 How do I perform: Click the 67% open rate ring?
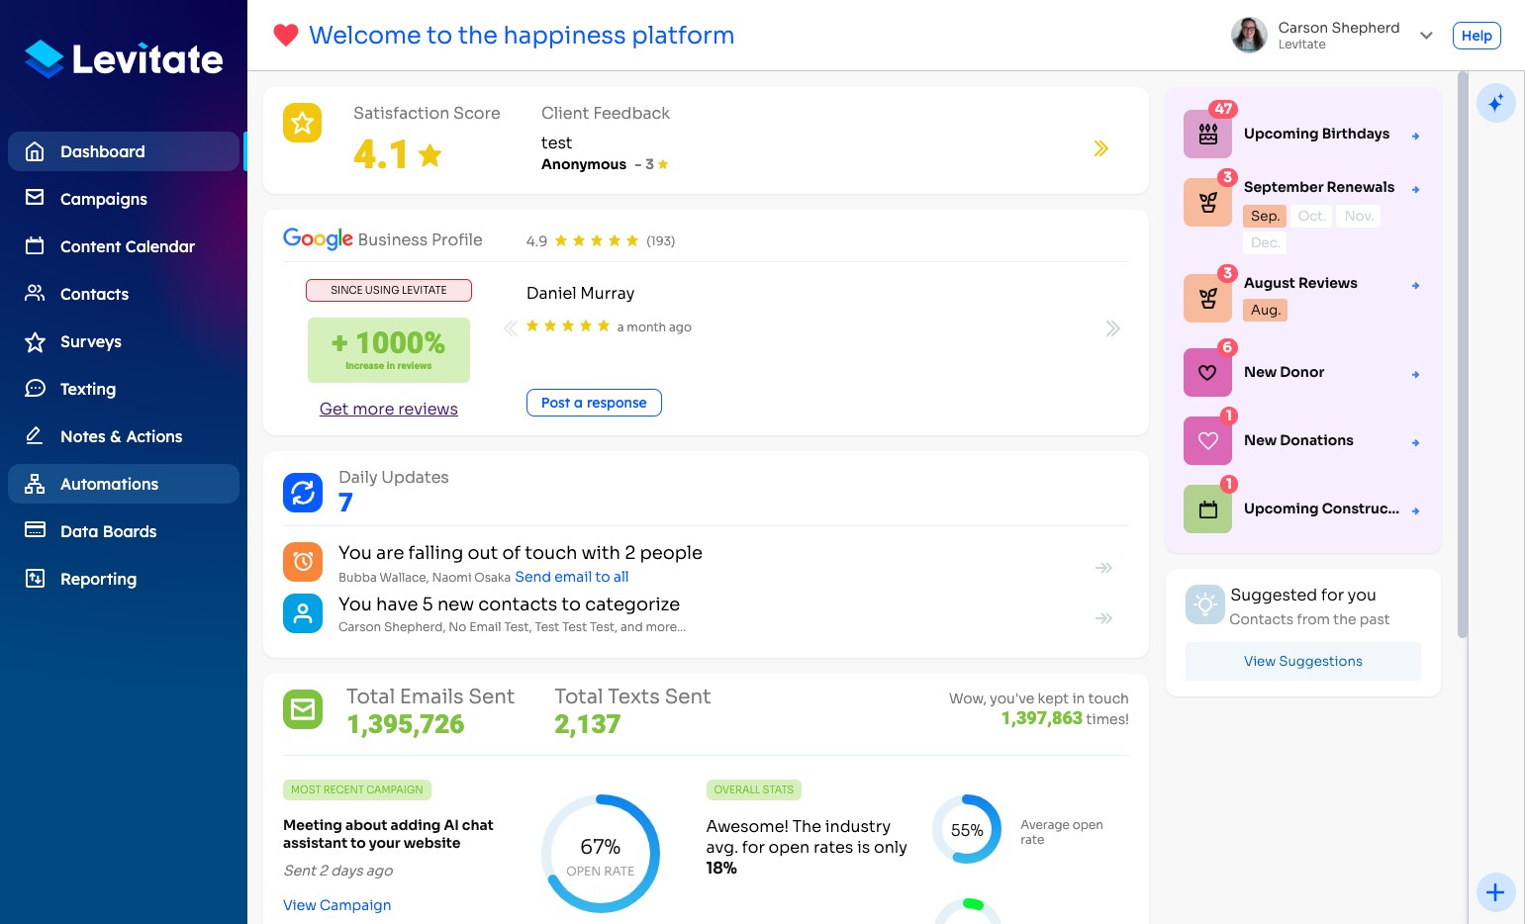point(601,854)
